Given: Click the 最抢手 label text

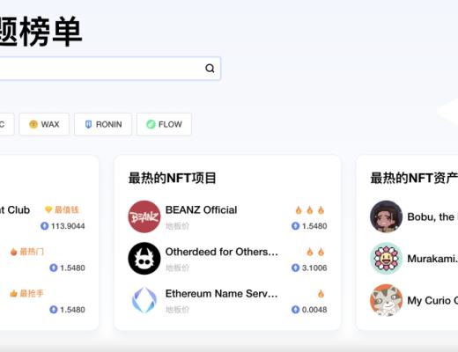Looking at the screenshot, I should tap(32, 293).
